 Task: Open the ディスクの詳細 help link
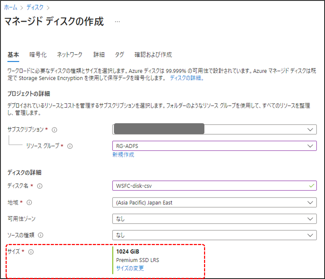(187, 78)
